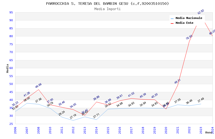Click the chart title PARROCCHIA S. TERESA DEL BAMBIN GESU
This screenshot has width=215, height=139.
(107, 4)
